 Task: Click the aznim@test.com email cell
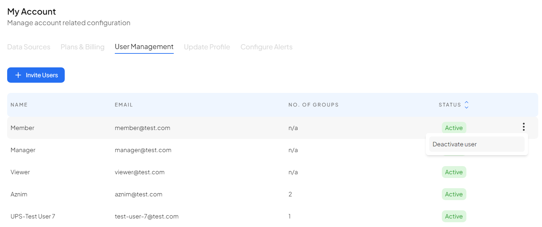pyautogui.click(x=138, y=194)
